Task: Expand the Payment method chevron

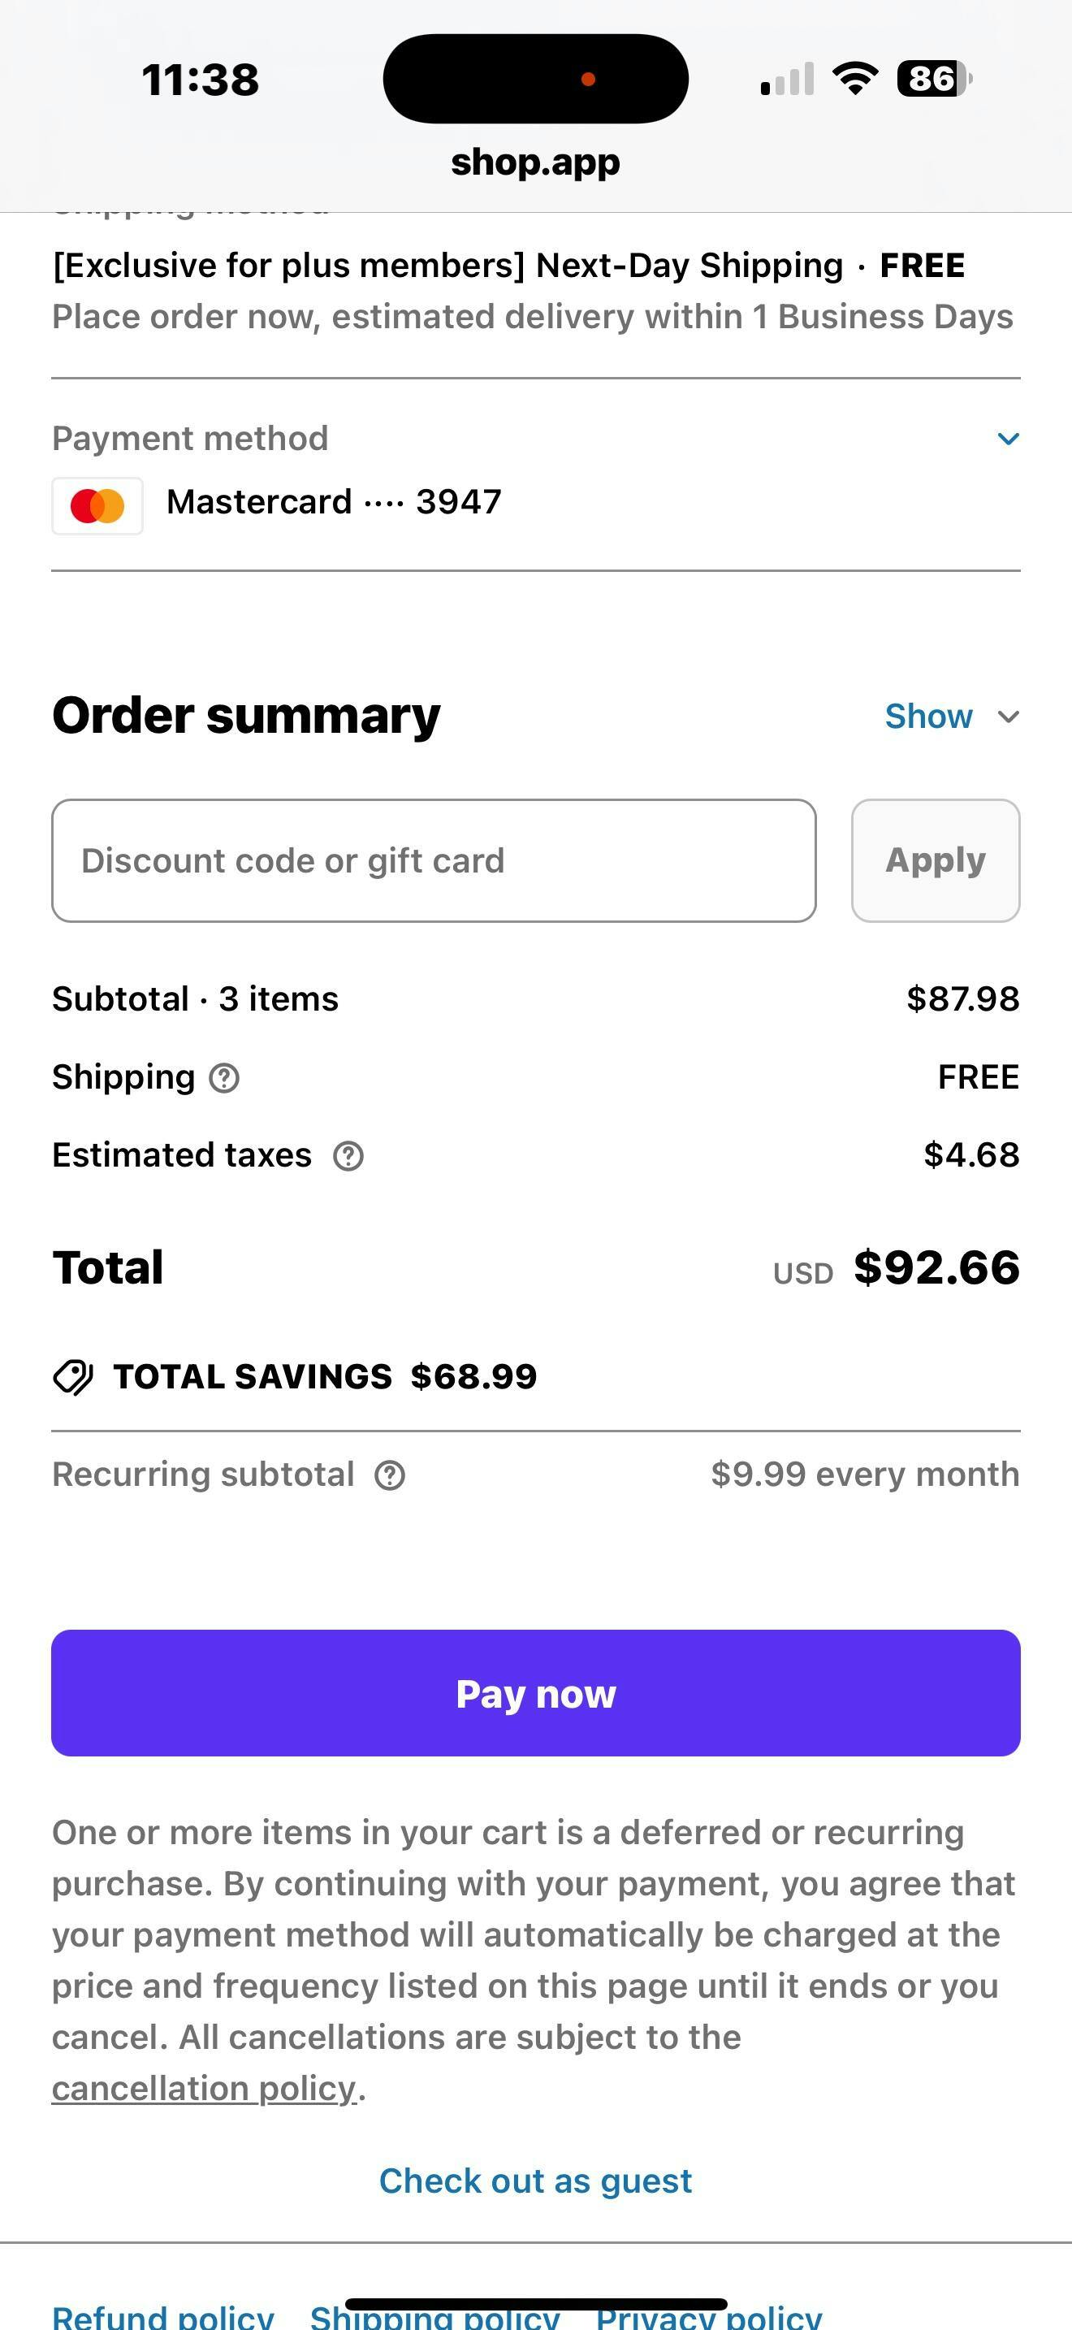Action: click(1008, 439)
